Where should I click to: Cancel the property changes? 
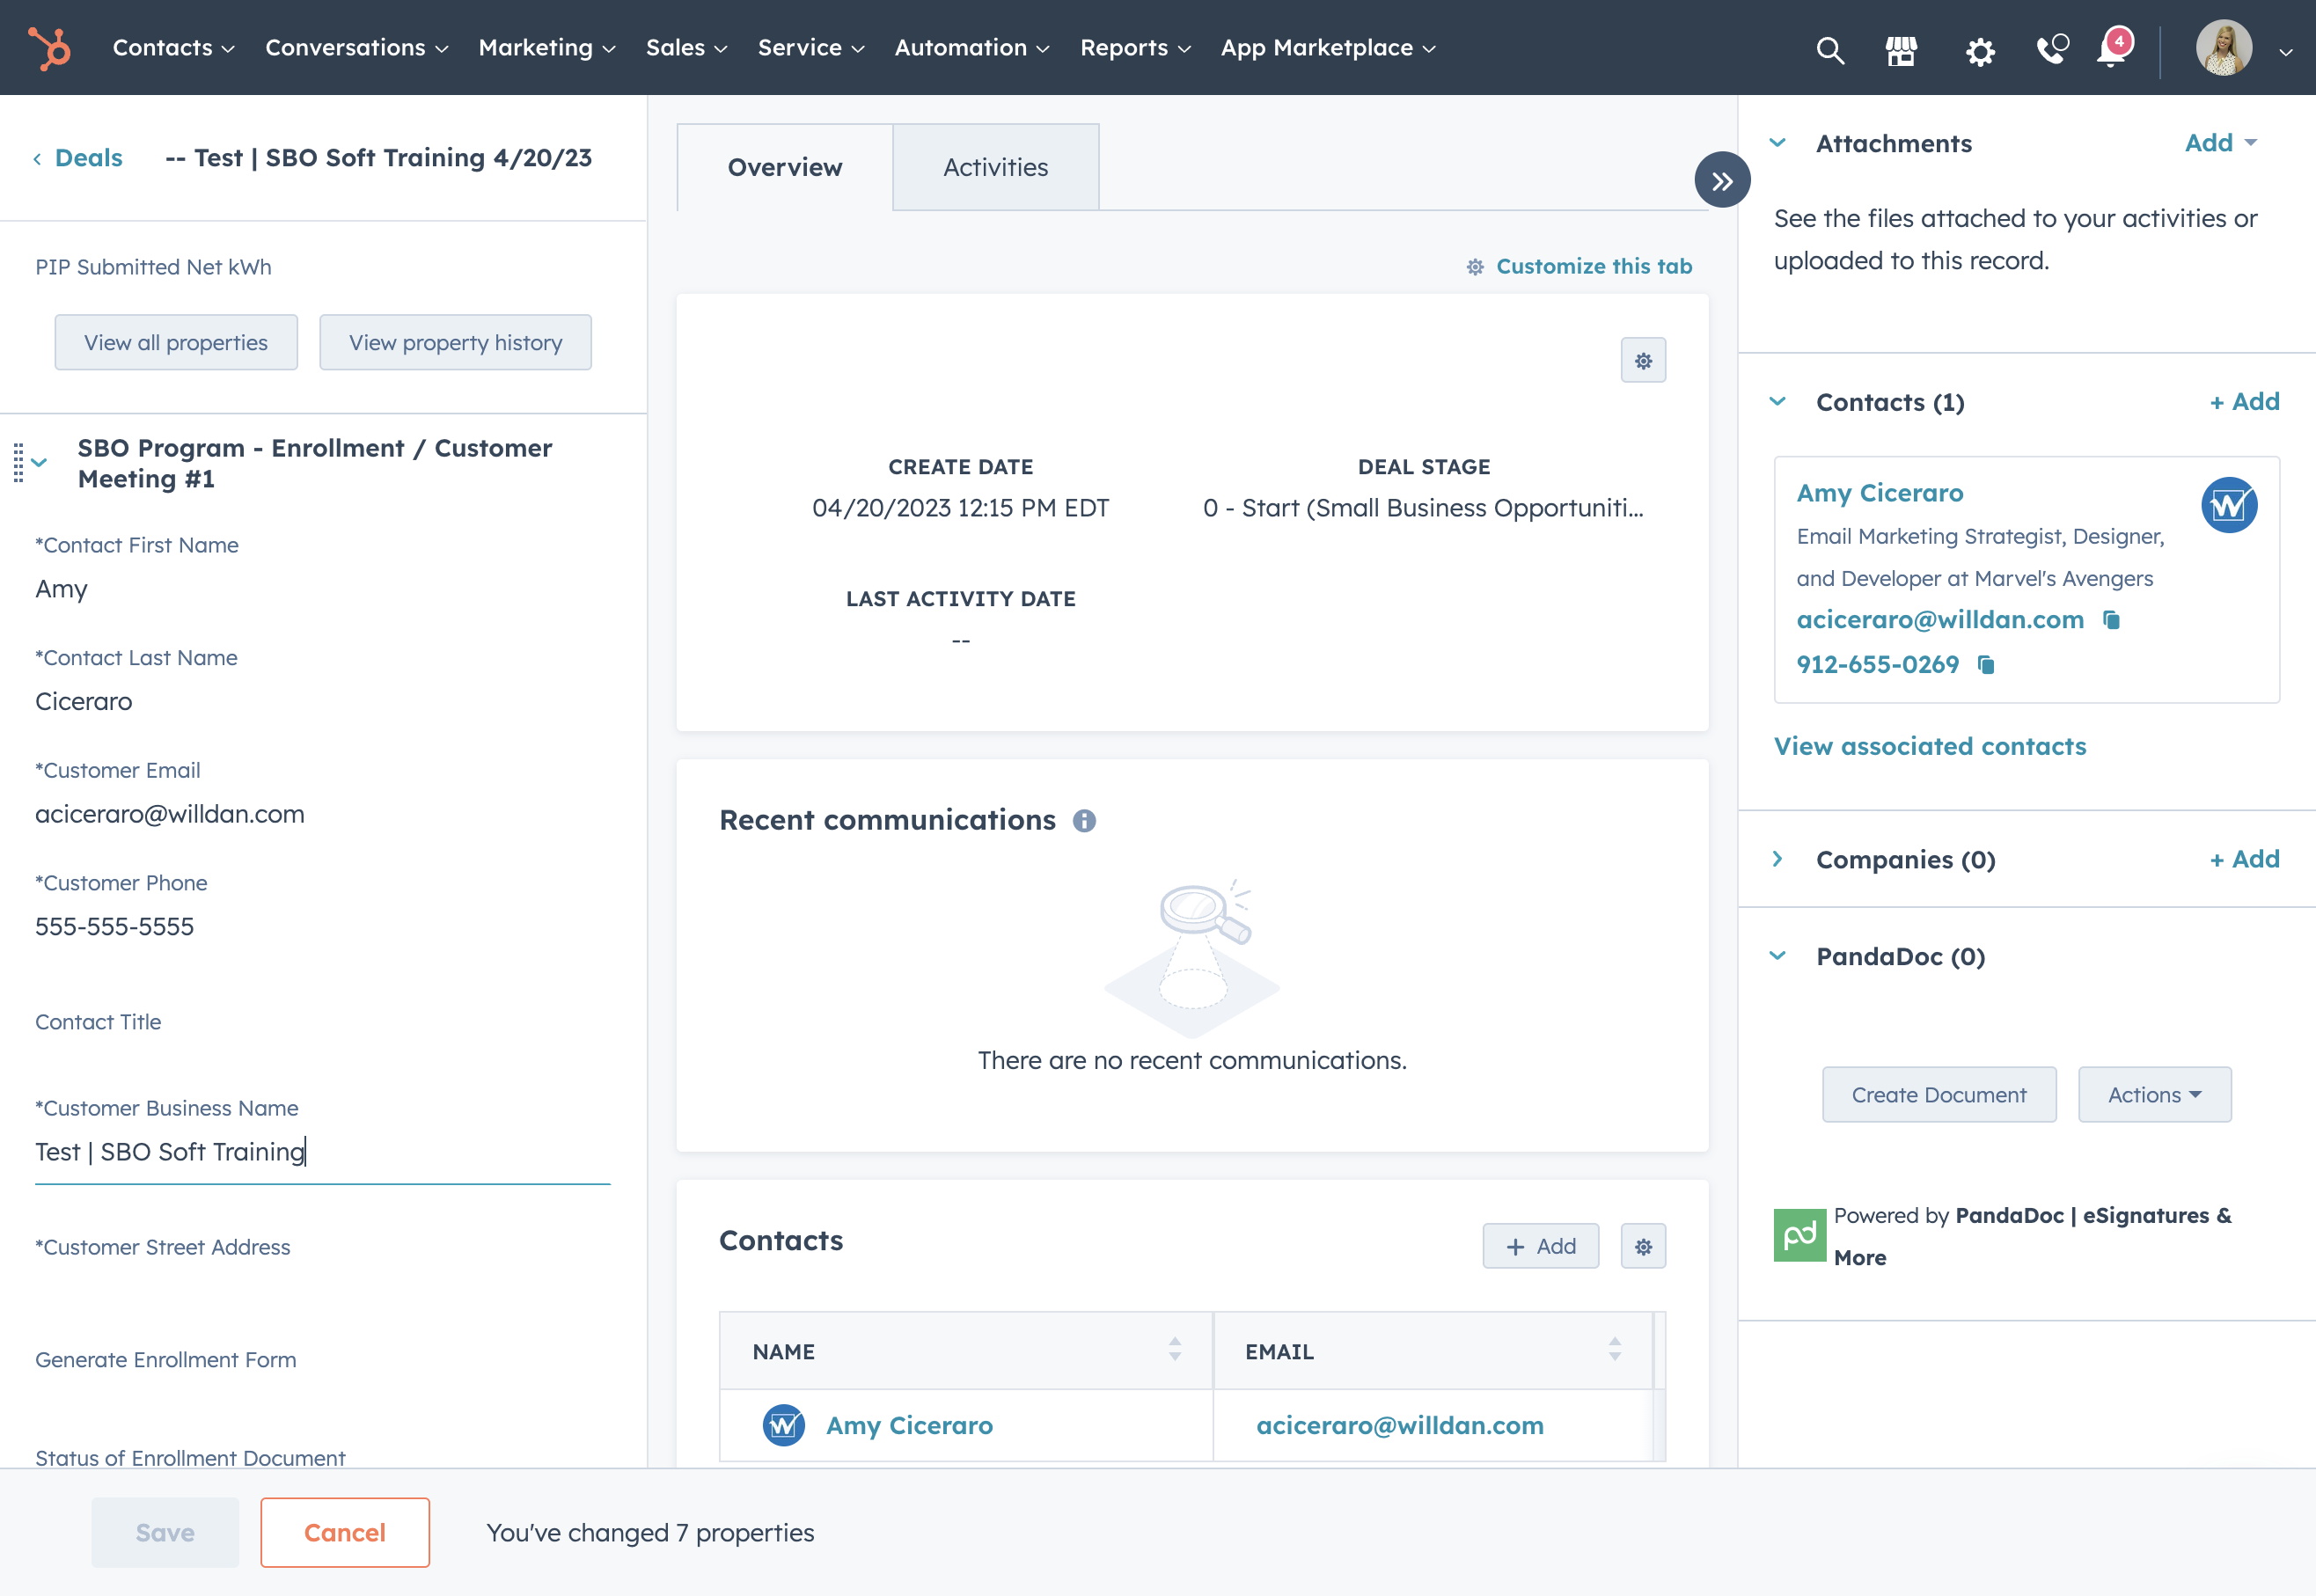(x=345, y=1532)
